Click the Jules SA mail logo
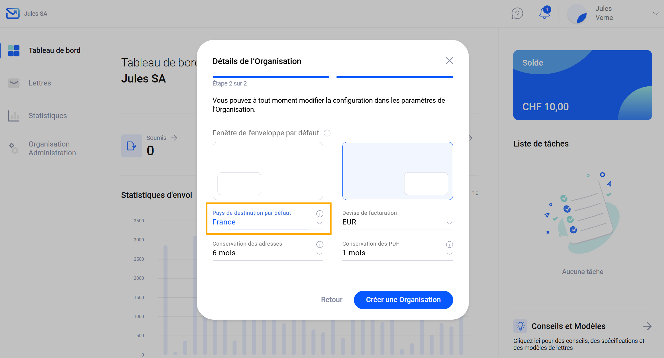The height and width of the screenshot is (358, 664). tap(13, 14)
